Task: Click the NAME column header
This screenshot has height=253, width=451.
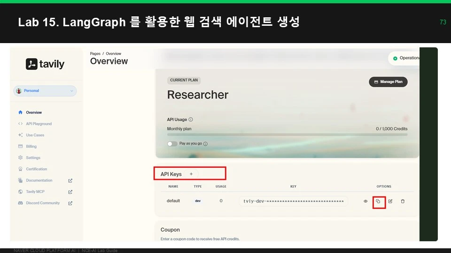Action: (x=173, y=186)
